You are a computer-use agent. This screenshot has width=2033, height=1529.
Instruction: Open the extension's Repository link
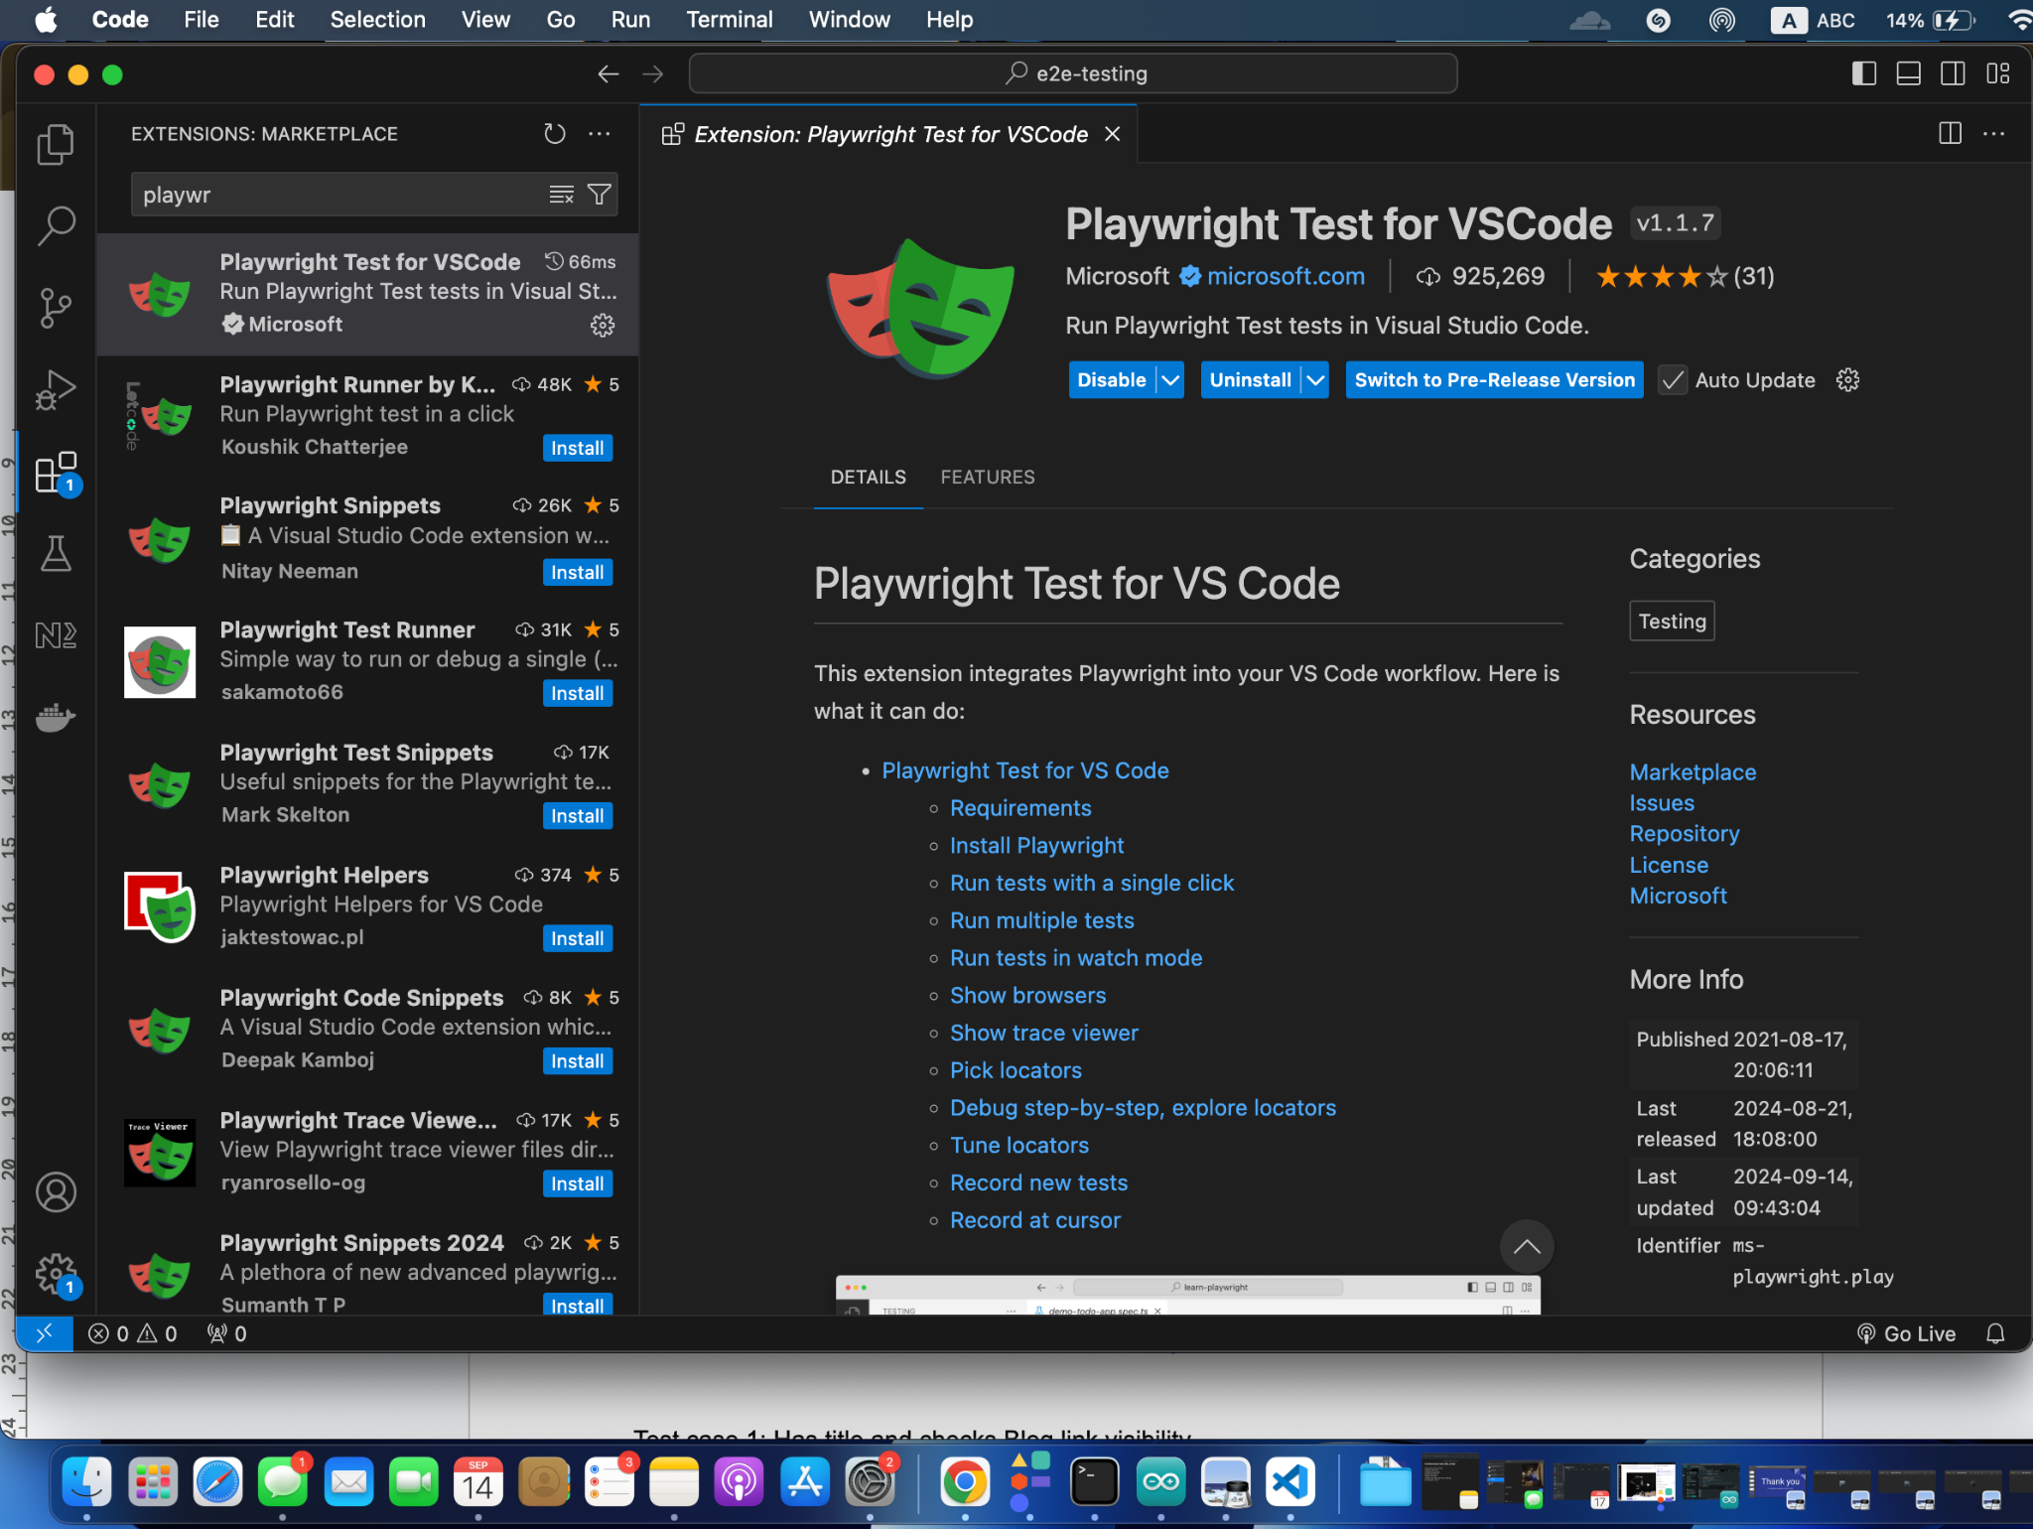(1684, 834)
